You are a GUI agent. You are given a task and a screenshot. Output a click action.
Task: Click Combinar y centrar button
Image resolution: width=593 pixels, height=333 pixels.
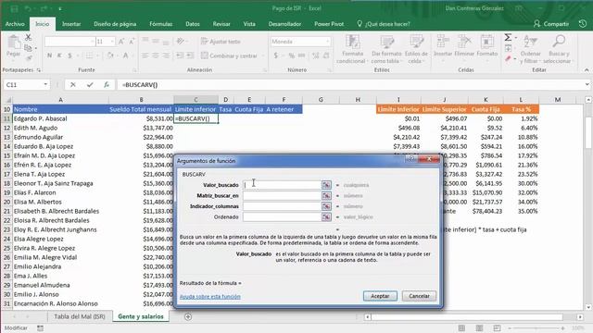pos(229,55)
